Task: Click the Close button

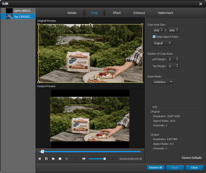Action: click(x=194, y=168)
